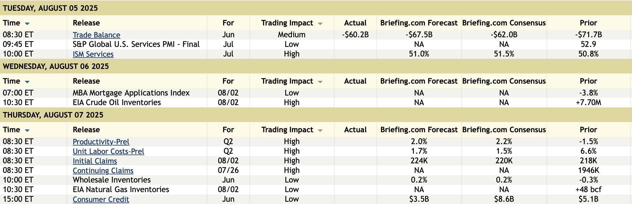Click the Tuesday, August 05 2025 header

click(x=50, y=8)
